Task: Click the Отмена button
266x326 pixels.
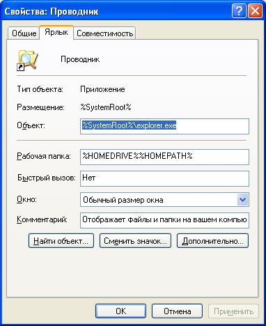Action: click(177, 311)
